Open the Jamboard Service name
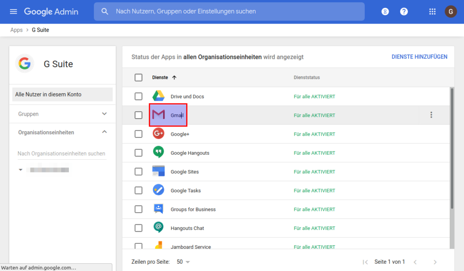The width and height of the screenshot is (464, 271). 191,247
